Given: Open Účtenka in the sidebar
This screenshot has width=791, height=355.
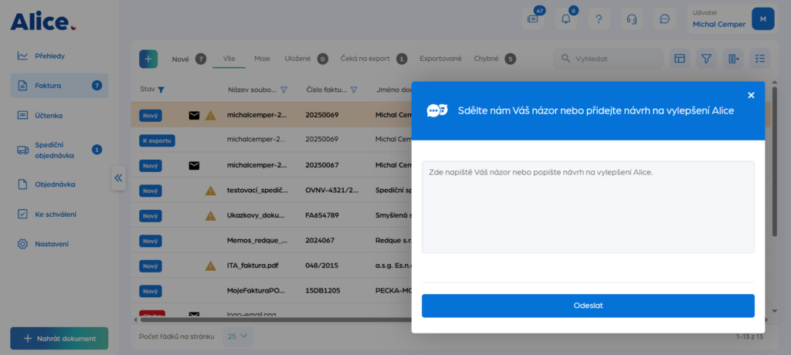Looking at the screenshot, I should click(59, 116).
